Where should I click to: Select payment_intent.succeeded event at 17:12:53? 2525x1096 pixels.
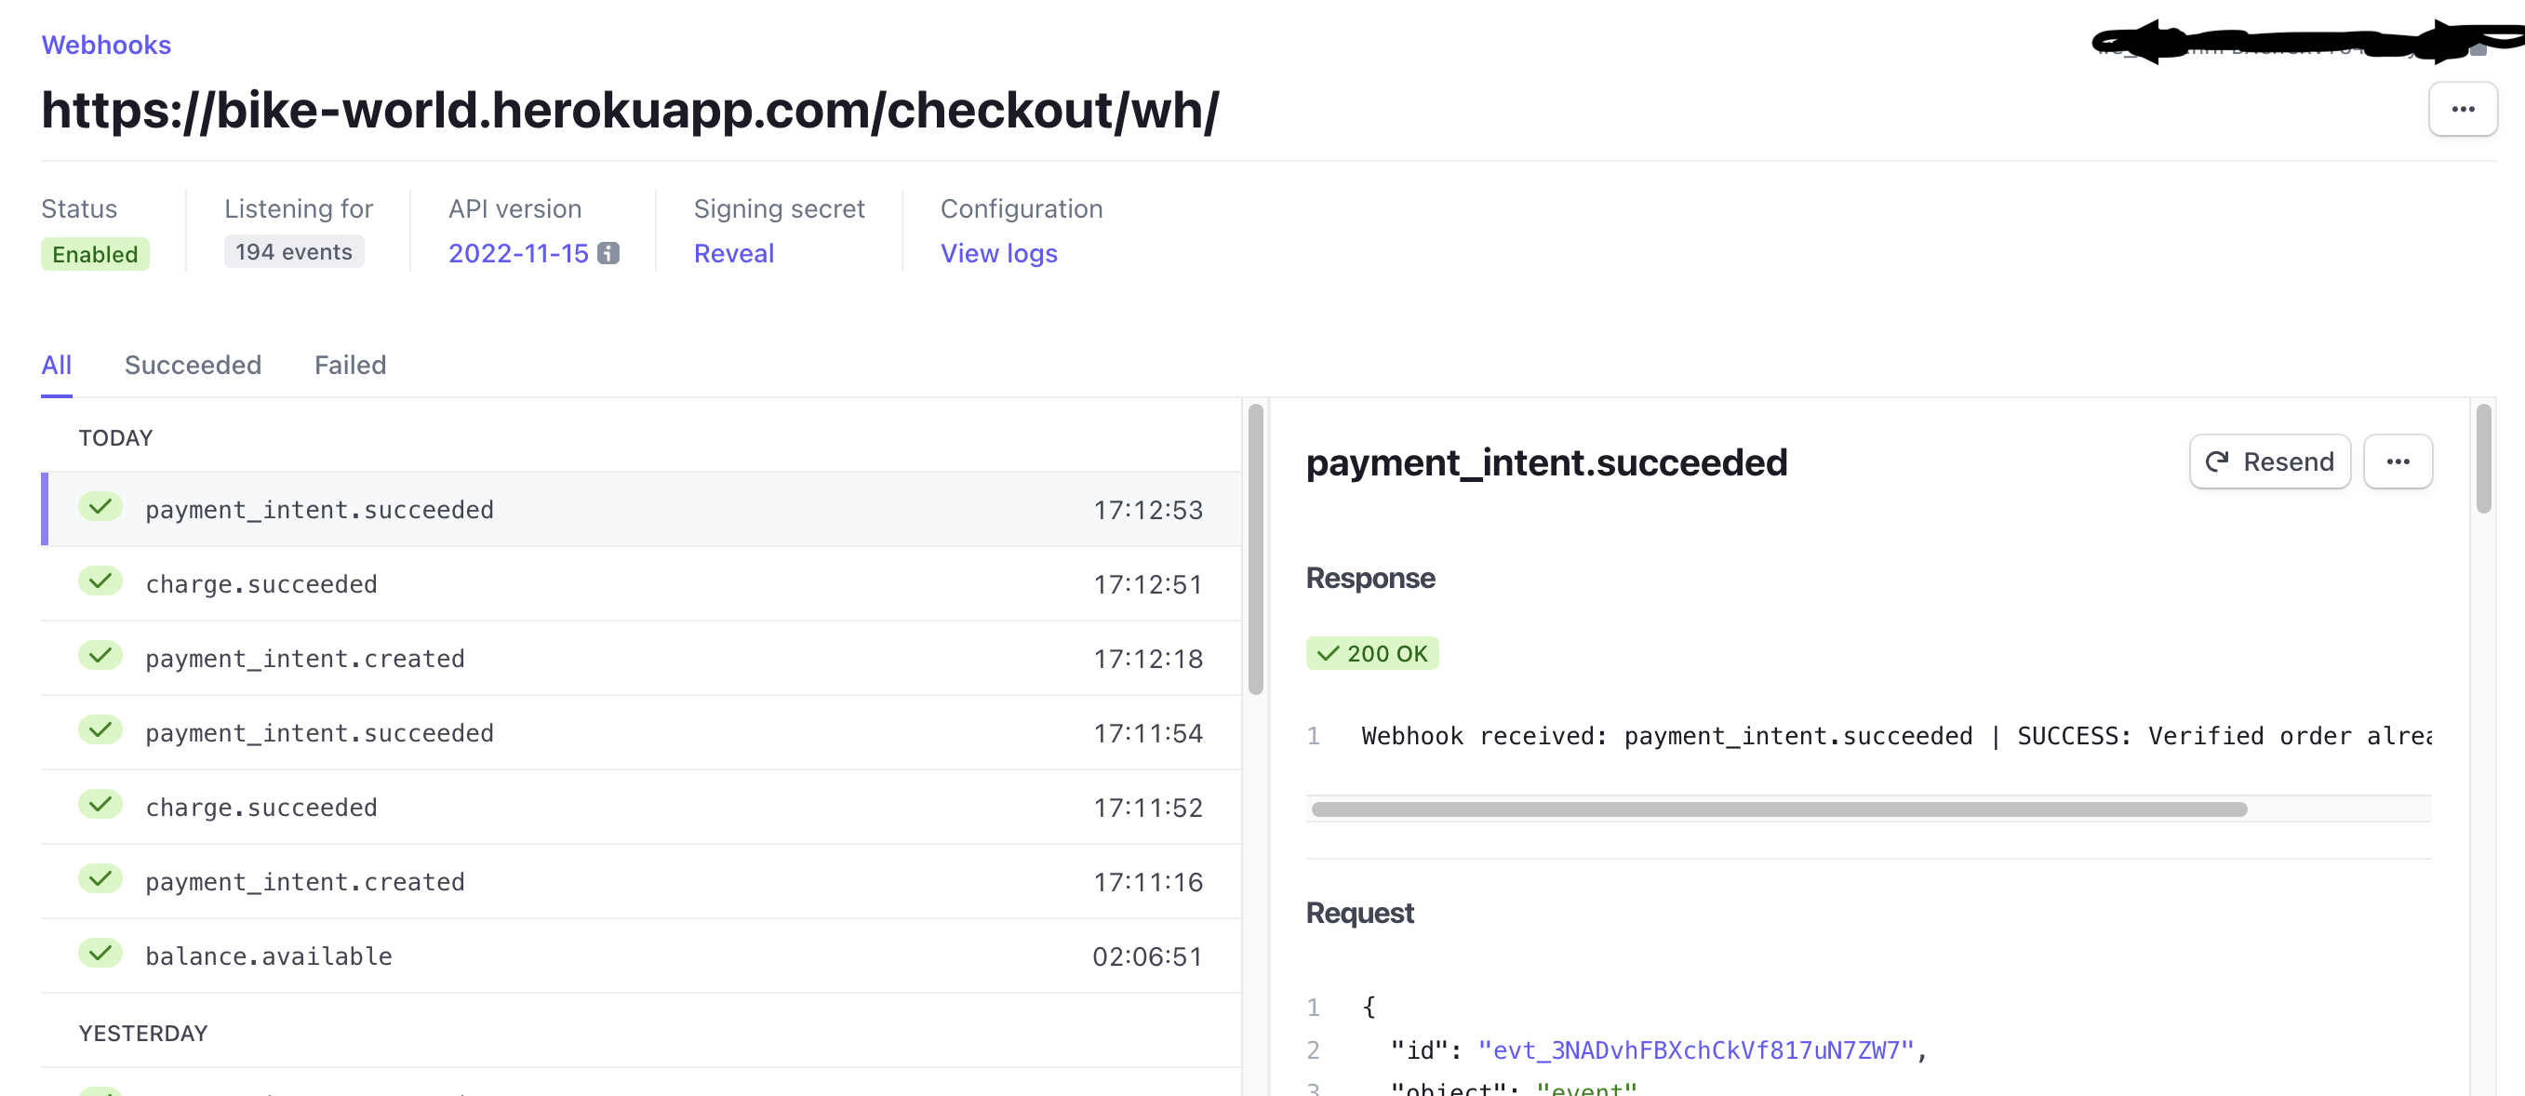click(x=641, y=509)
